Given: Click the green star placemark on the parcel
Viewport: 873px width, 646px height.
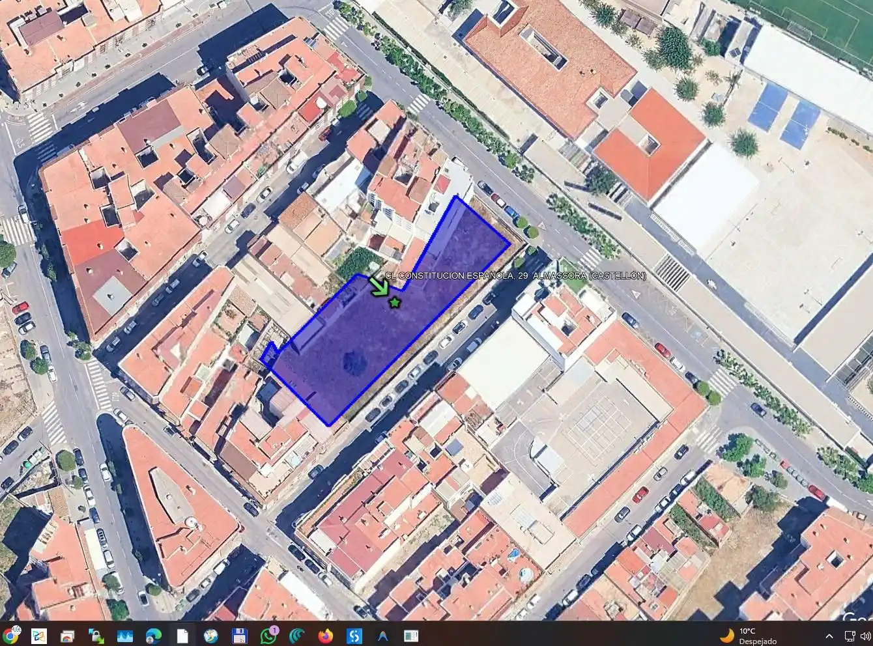Looking at the screenshot, I should [394, 302].
